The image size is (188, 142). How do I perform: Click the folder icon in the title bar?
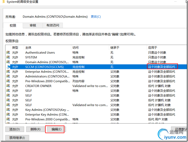click(x=4, y=1)
